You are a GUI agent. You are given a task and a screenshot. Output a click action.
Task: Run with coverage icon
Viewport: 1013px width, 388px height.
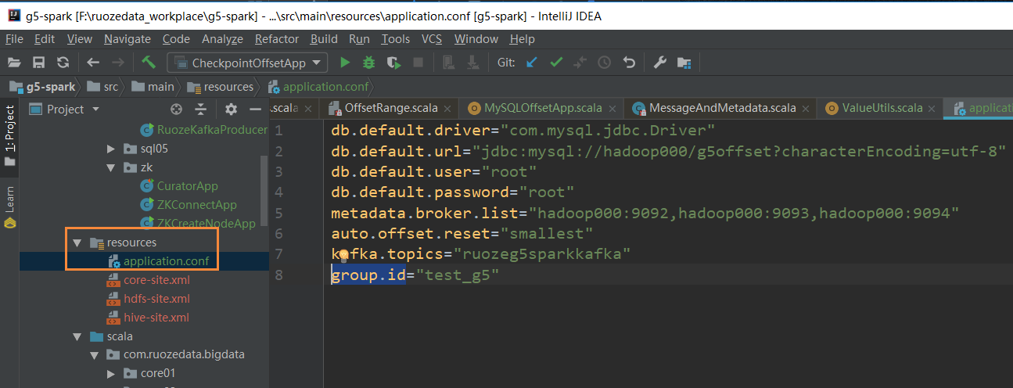(x=394, y=63)
